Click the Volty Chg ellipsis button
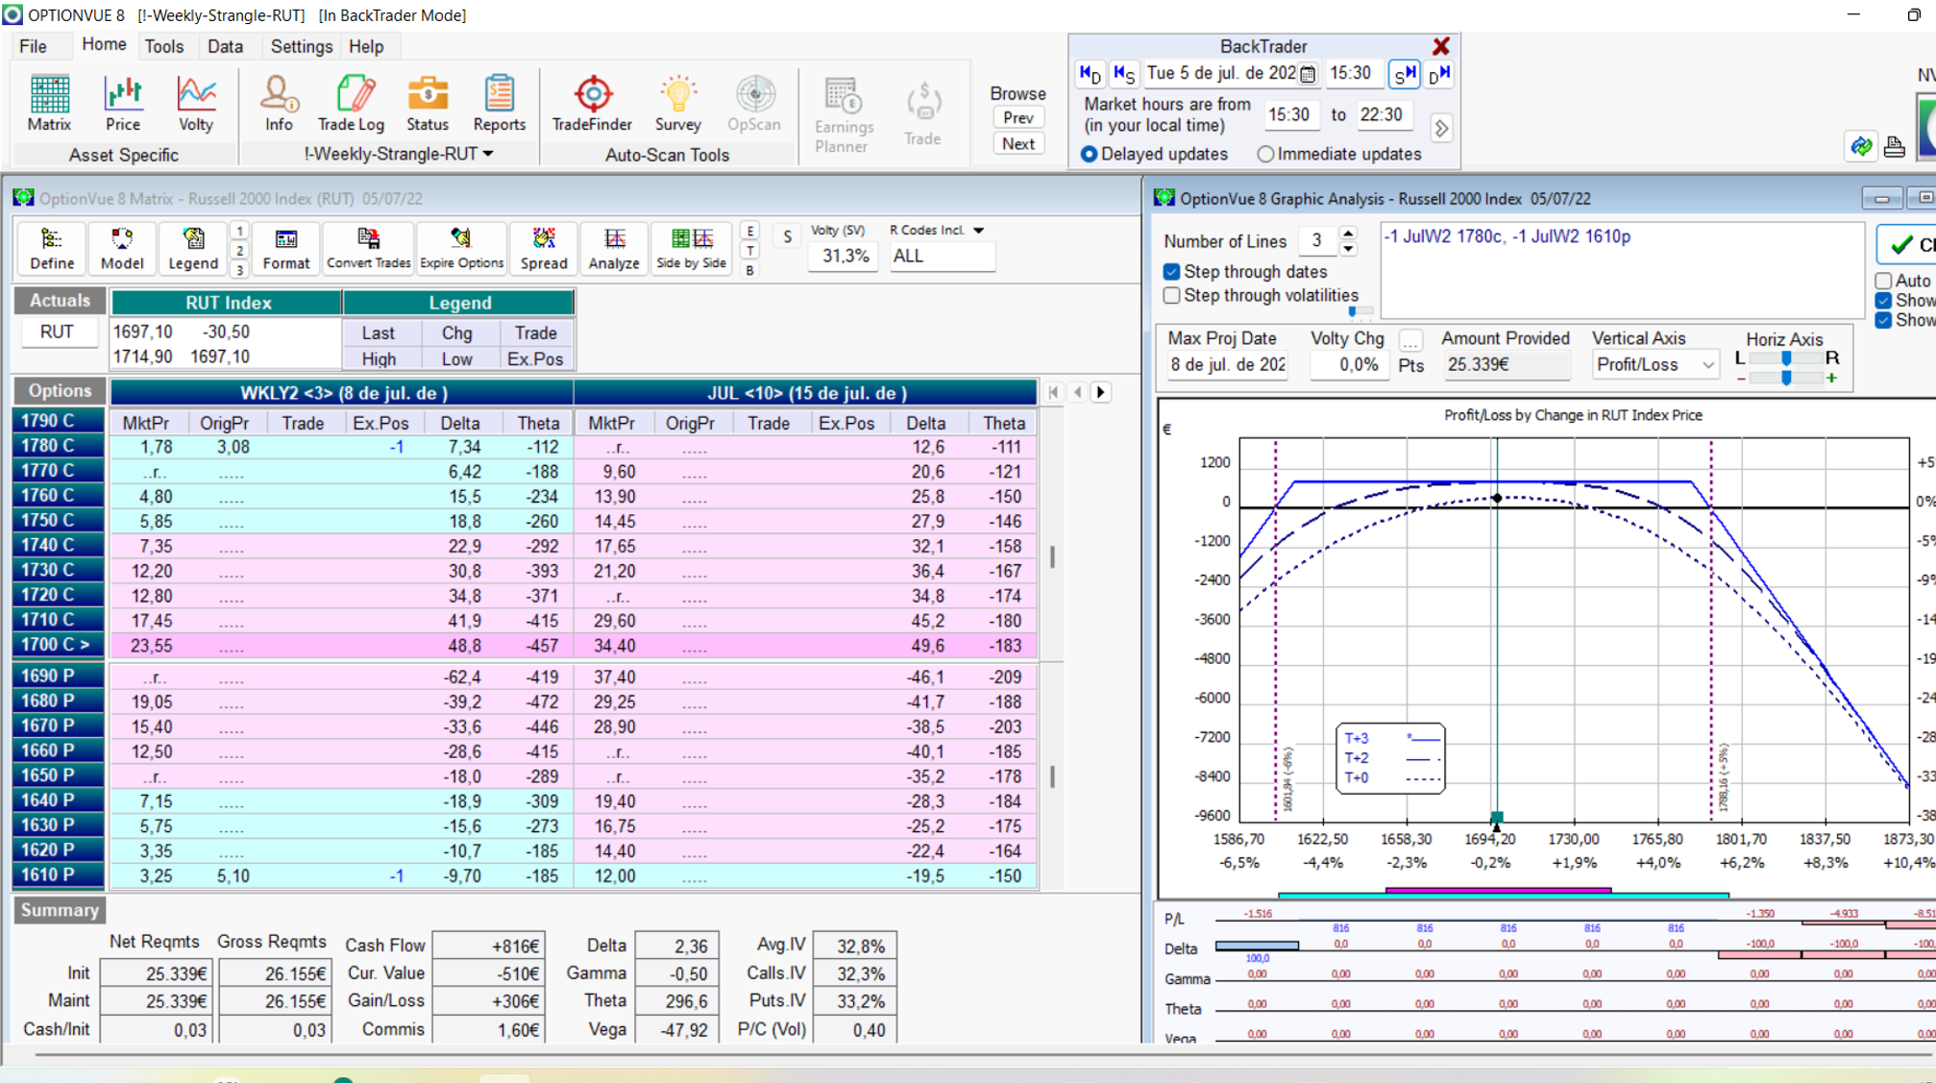This screenshot has width=1936, height=1083. point(1409,341)
